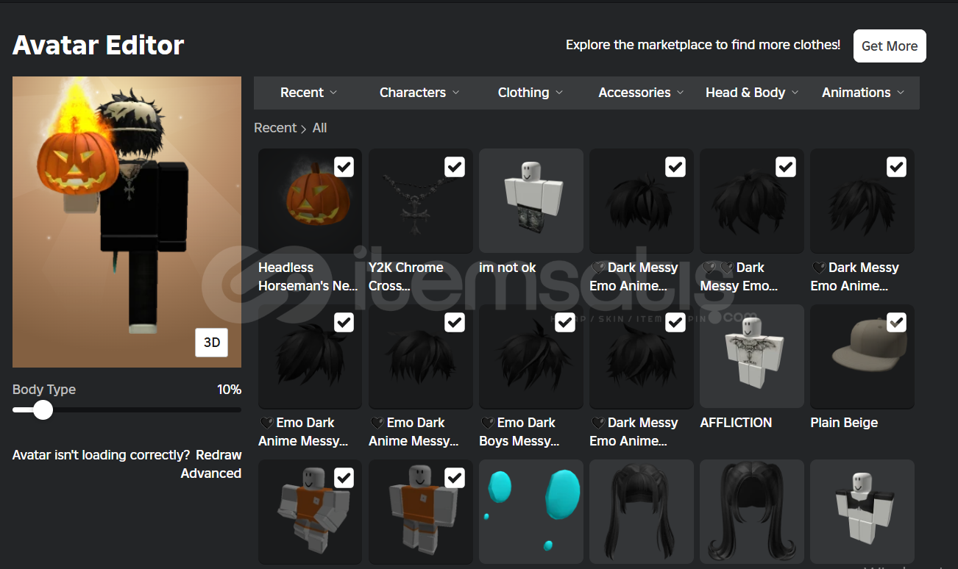The image size is (958, 569).
Task: Choose the 'im not ok' outfit thumbnail
Action: 531,201
